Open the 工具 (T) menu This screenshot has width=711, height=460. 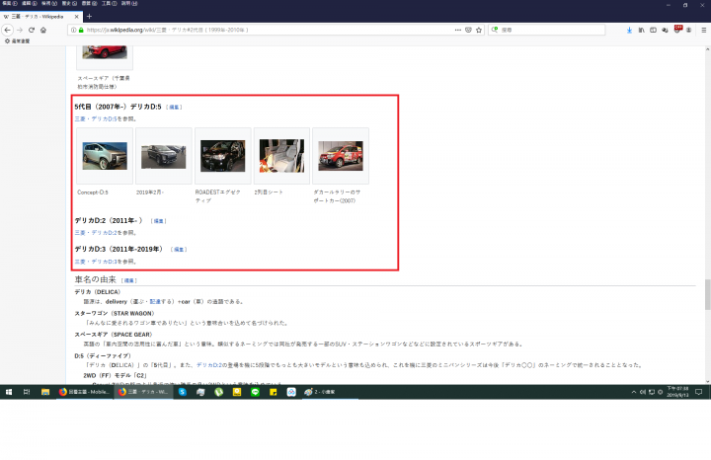tap(110, 3)
